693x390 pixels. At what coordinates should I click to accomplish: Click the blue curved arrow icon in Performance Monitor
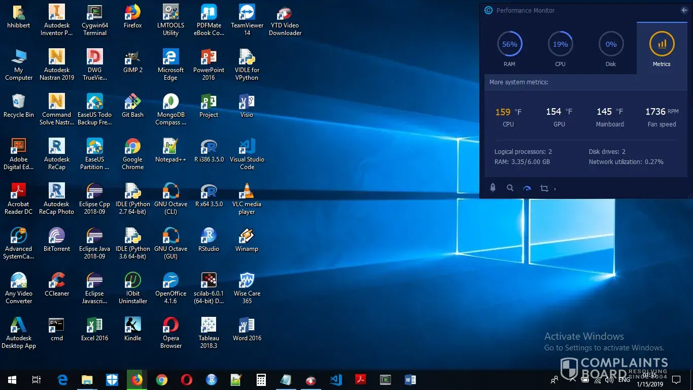point(527,188)
